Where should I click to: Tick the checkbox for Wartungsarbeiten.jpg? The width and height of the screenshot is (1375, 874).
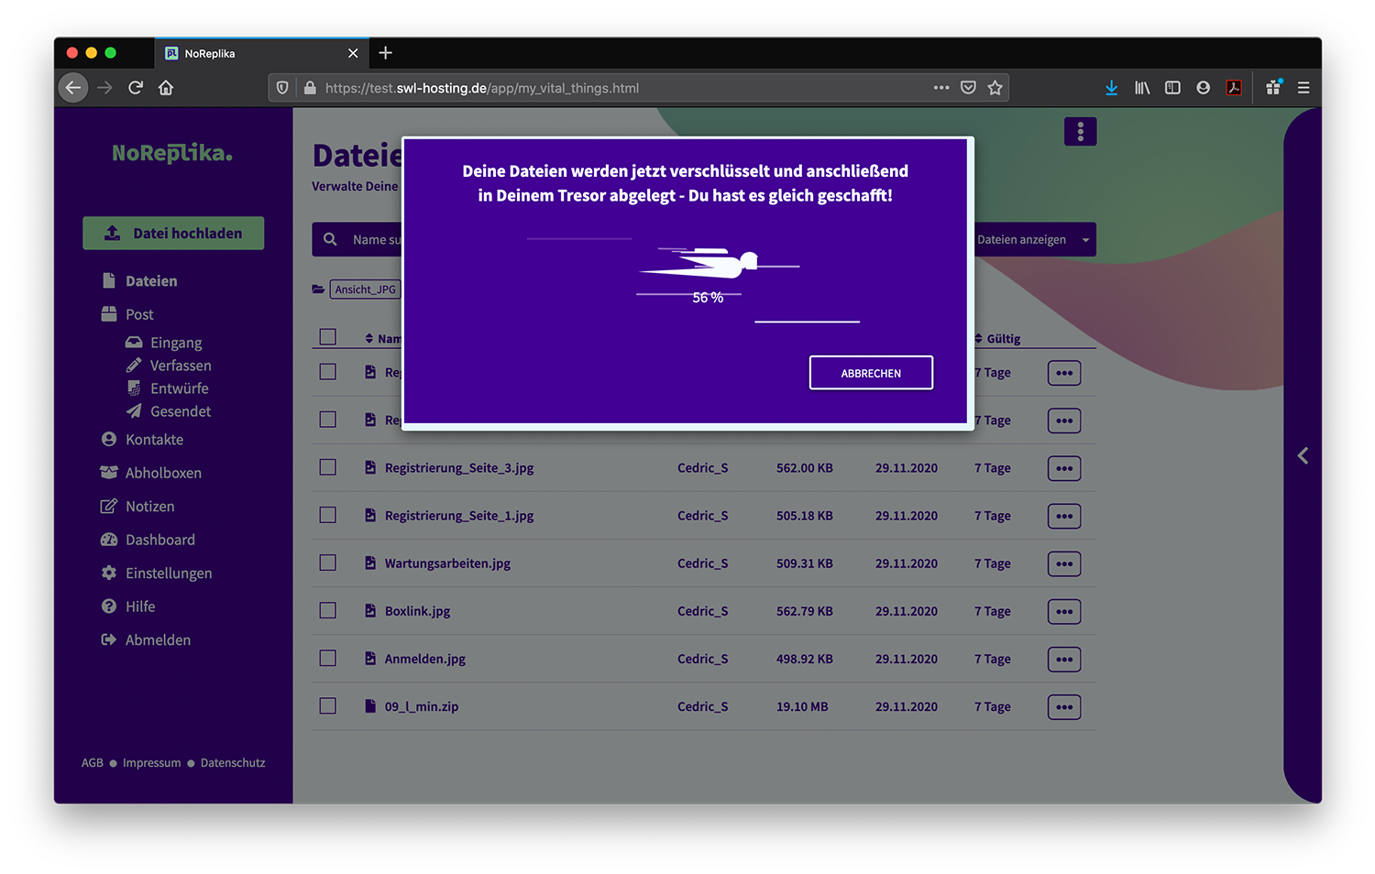click(x=327, y=563)
